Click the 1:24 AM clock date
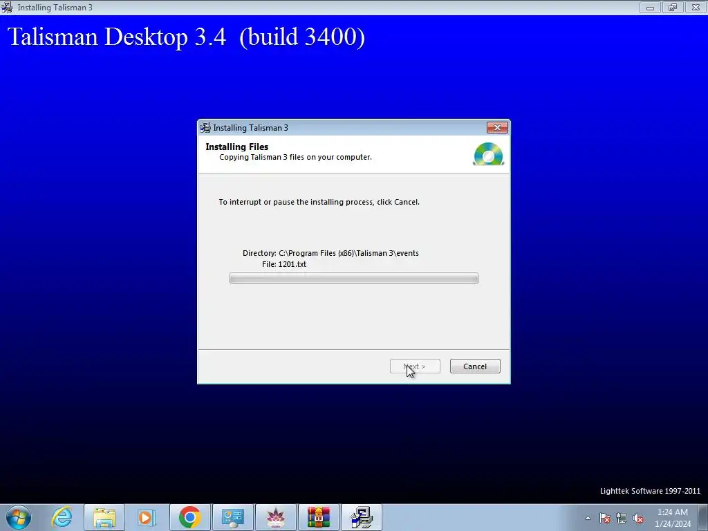The image size is (708, 531). coord(673,518)
